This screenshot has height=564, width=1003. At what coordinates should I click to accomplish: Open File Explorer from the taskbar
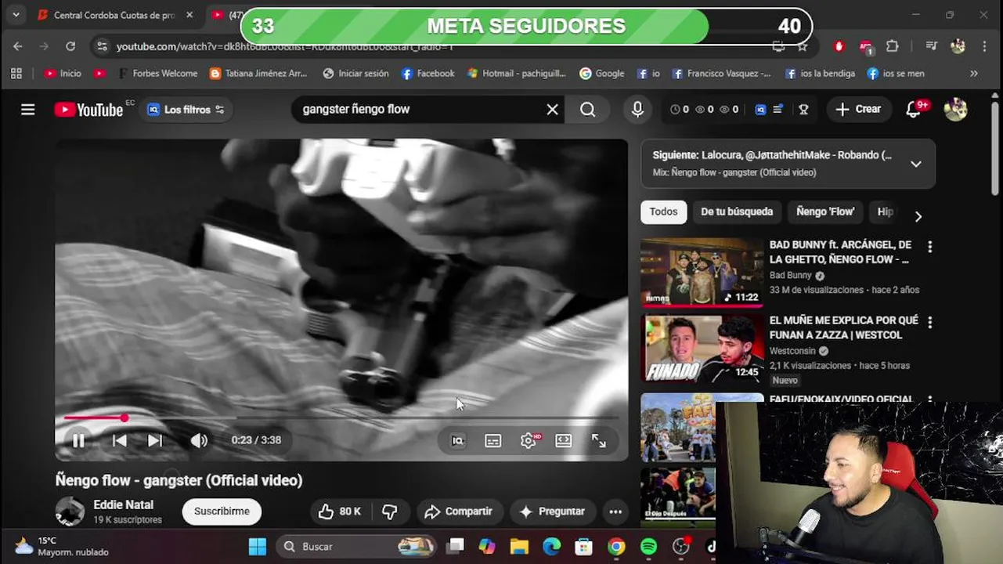tap(519, 547)
